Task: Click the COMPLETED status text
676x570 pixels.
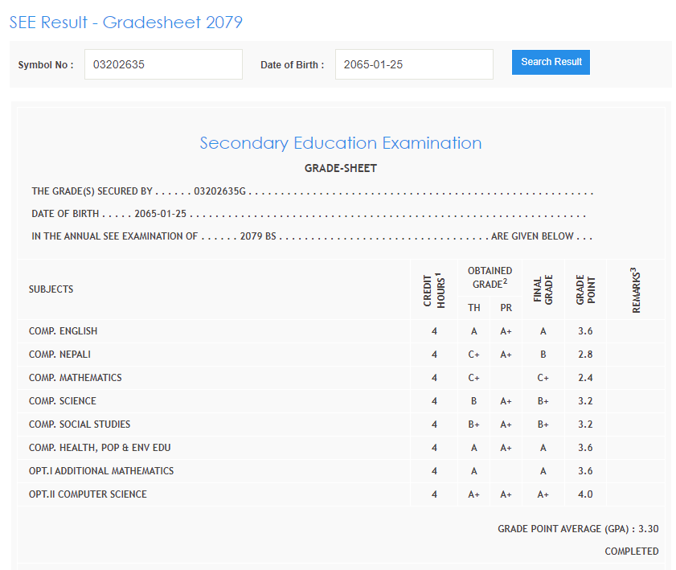Action: click(631, 552)
